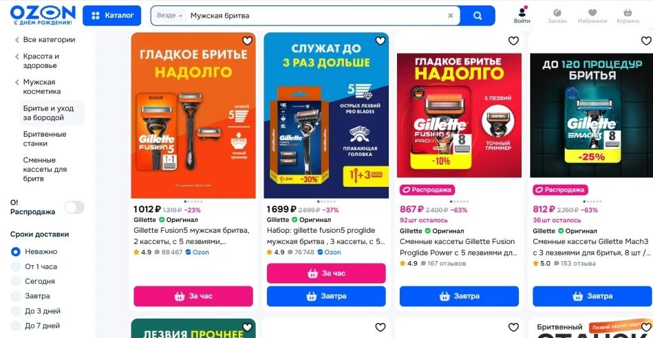This screenshot has width=653, height=338.
Task: Open the Избранное heart icon in header
Action: pyautogui.click(x=592, y=15)
